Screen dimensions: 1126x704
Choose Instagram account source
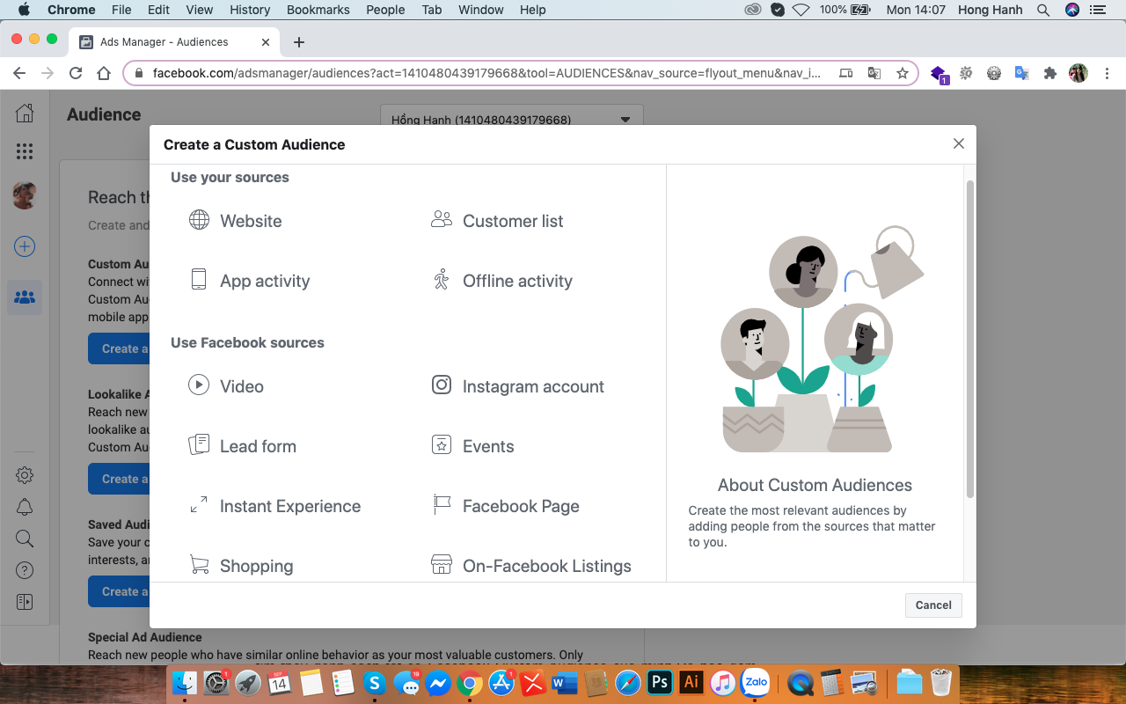517,386
